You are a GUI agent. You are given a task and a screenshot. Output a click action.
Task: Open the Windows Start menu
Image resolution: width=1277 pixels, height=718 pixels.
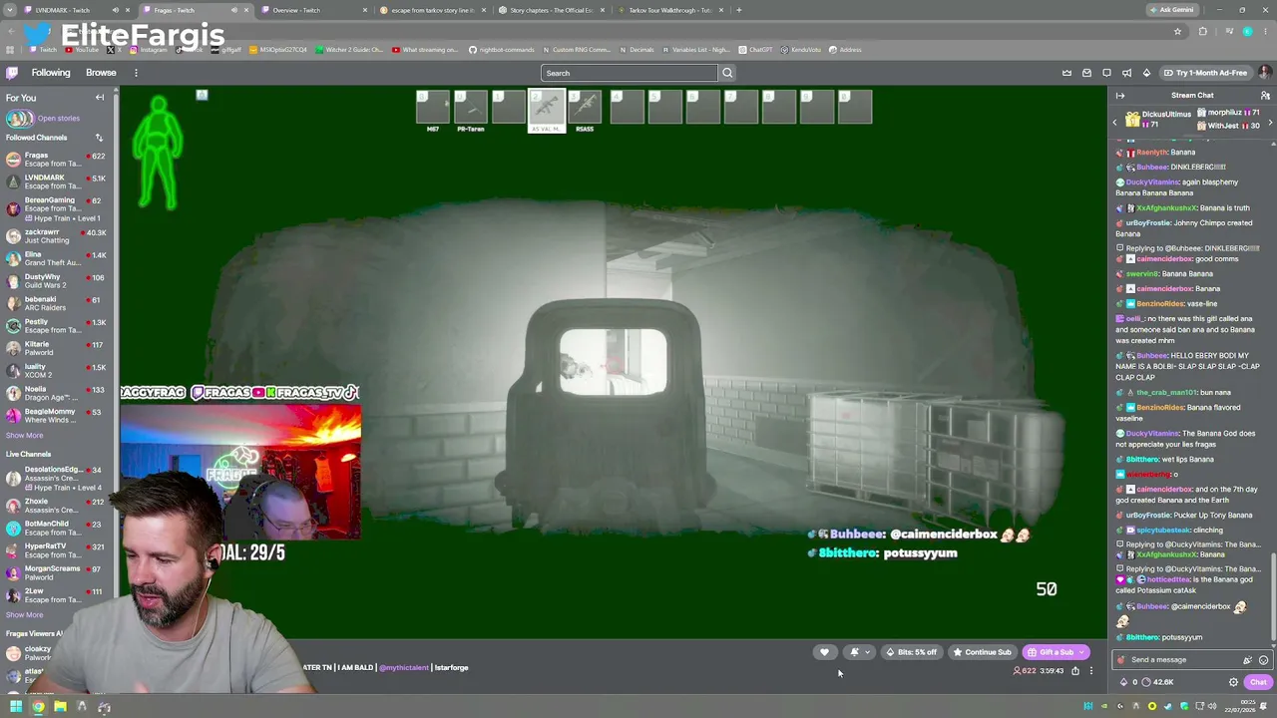pyautogui.click(x=16, y=707)
